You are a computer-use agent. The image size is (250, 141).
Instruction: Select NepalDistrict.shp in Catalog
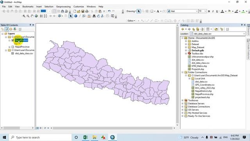203,91
